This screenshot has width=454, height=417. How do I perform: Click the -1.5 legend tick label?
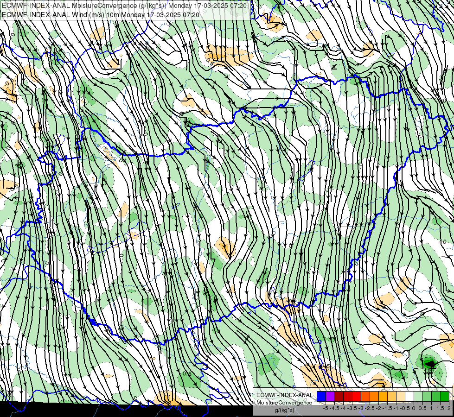[x=387, y=408]
